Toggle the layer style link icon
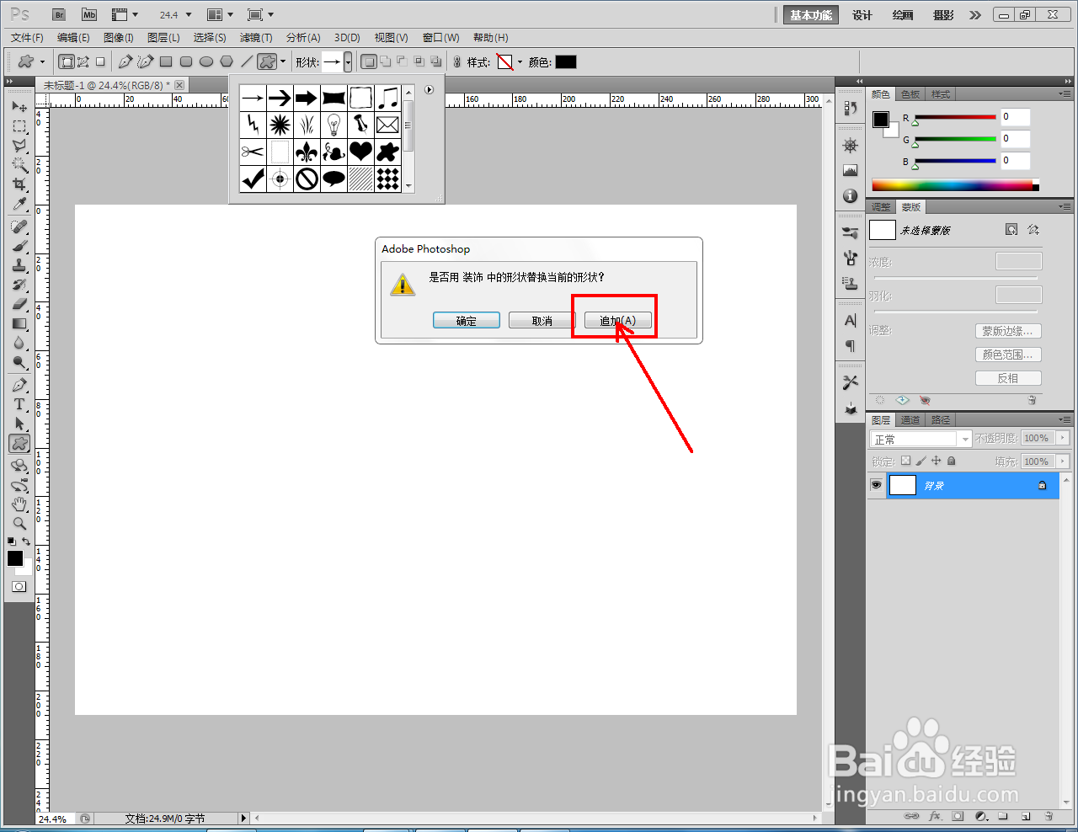This screenshot has width=1078, height=832. (457, 62)
